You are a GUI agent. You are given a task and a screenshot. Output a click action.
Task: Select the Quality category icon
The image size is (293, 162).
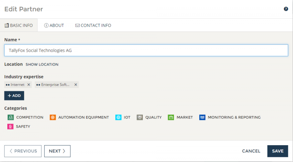point(140,117)
